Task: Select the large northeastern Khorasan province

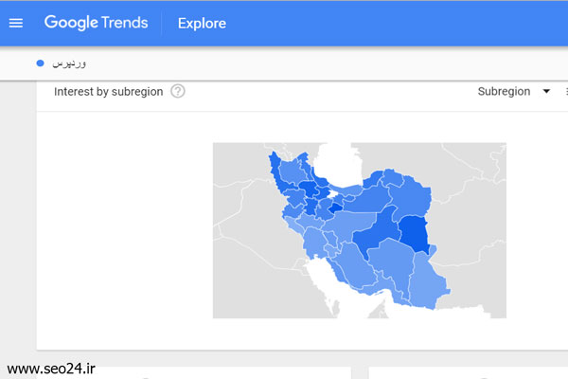Action: point(411,198)
